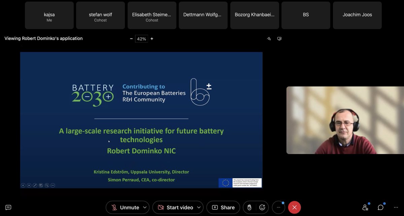
Task: Click 'Contributing to' heading on slide
Action: click(x=144, y=86)
